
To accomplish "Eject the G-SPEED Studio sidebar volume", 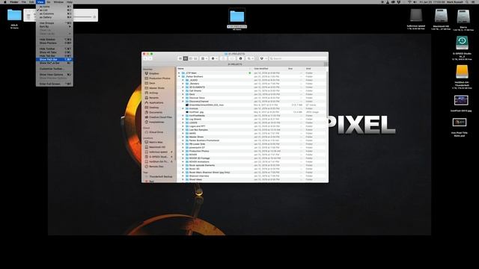I will 171,157.
